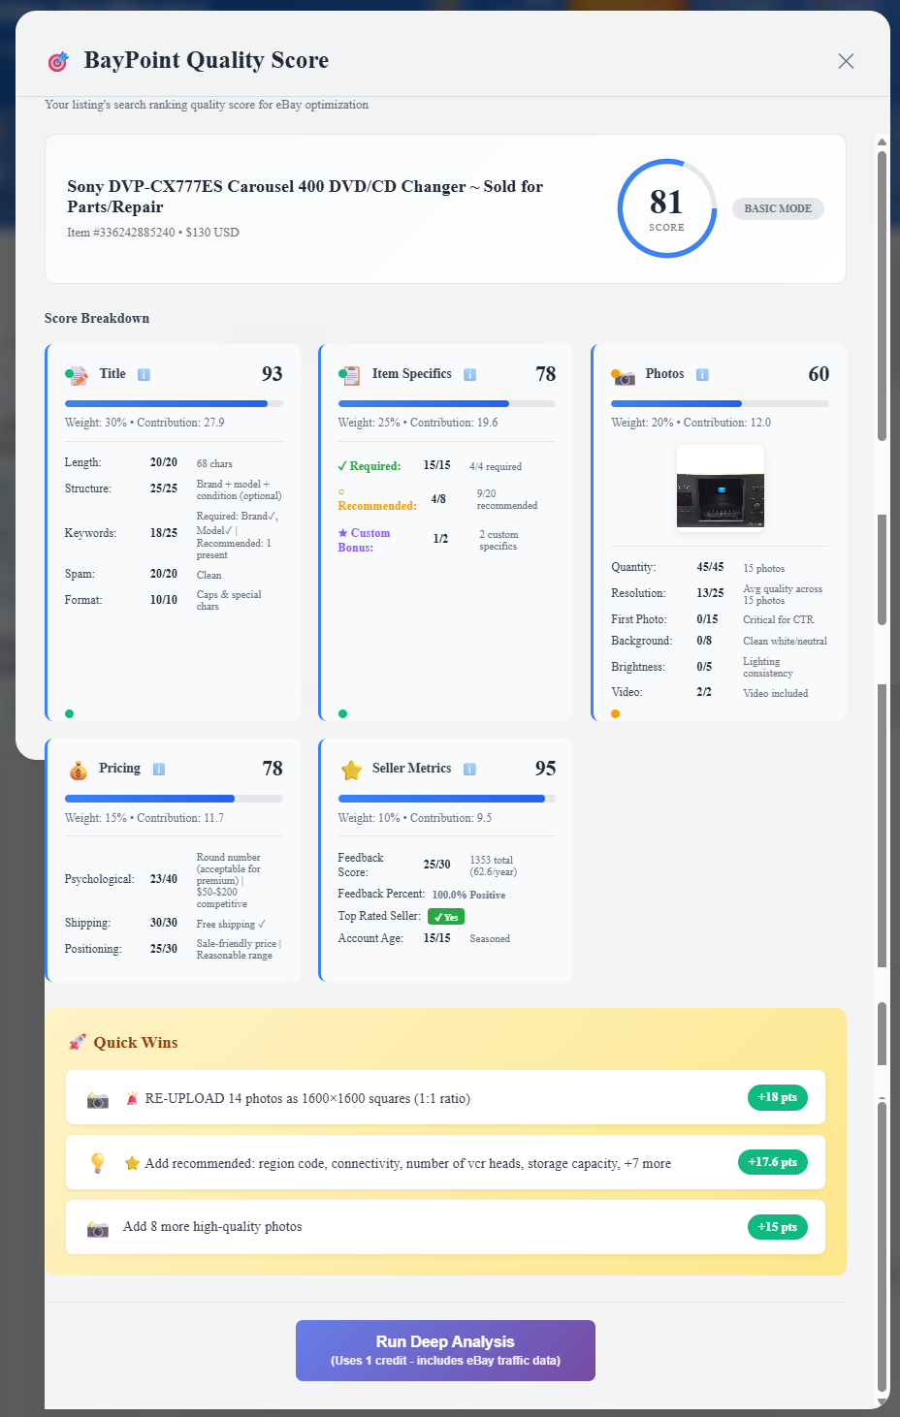Click the Shipping: 30/30 row

coord(174,924)
